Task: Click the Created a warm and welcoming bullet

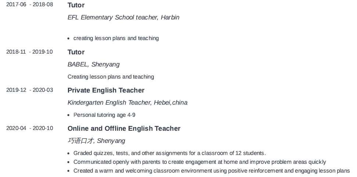Action: tap(212, 171)
